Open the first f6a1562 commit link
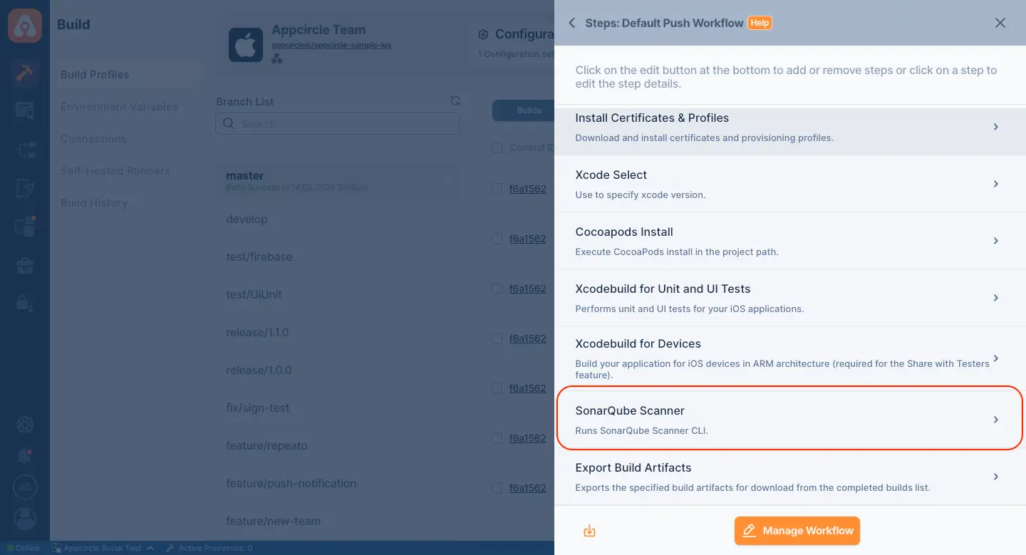 [527, 189]
